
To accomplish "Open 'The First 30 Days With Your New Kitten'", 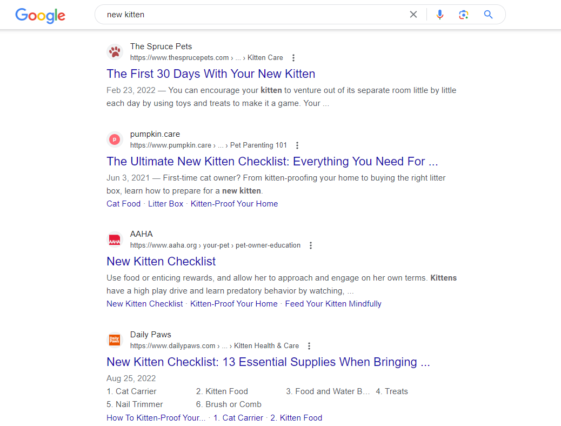I will pos(211,74).
